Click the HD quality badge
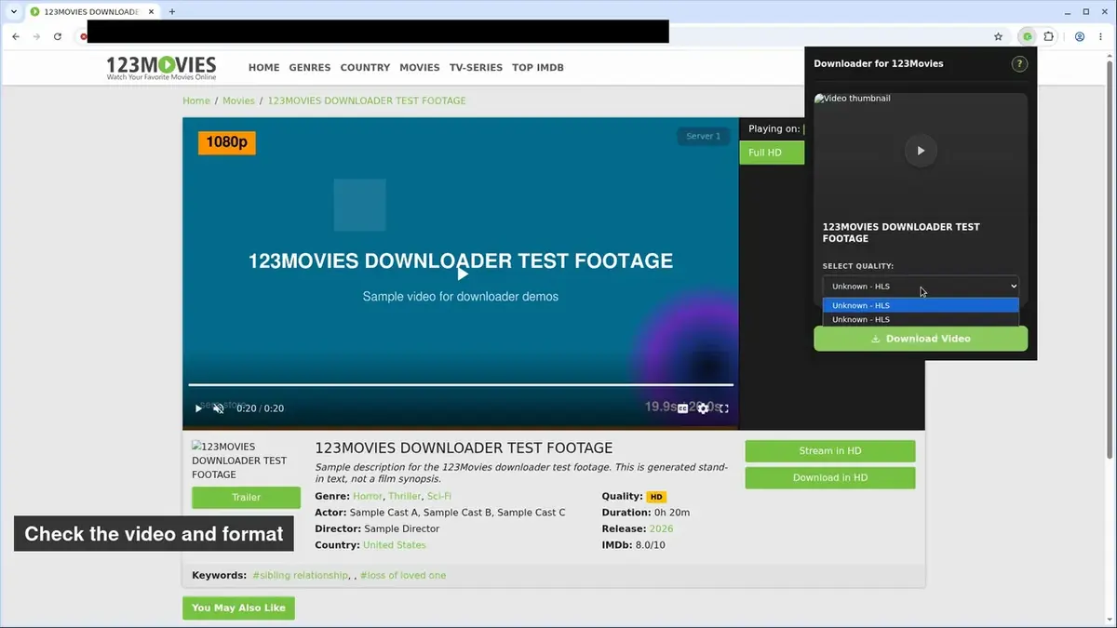1117x628 pixels. tap(657, 497)
